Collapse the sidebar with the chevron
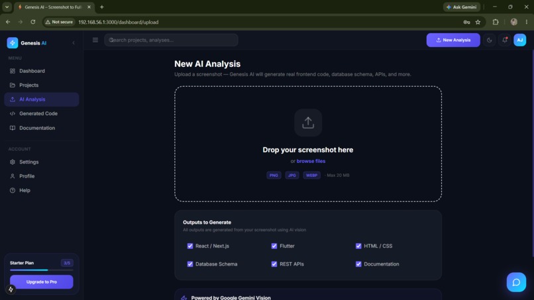Screen dimensions: 534x300 [x=74, y=43]
